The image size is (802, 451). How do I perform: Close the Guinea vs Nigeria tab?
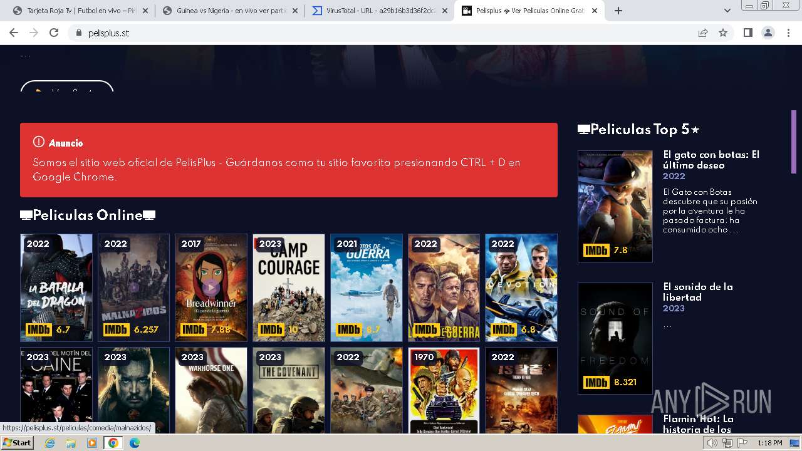(295, 11)
